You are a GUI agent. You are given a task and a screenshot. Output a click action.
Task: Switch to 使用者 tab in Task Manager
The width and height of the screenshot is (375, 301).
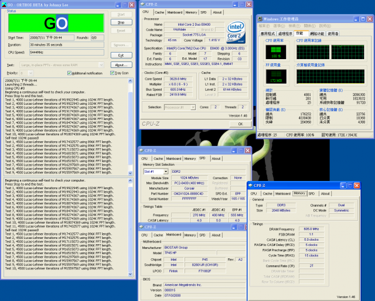333,34
